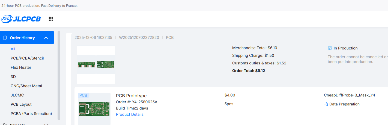
Task: Open the apps grid menu icon
Action: pyautogui.click(x=51, y=19)
